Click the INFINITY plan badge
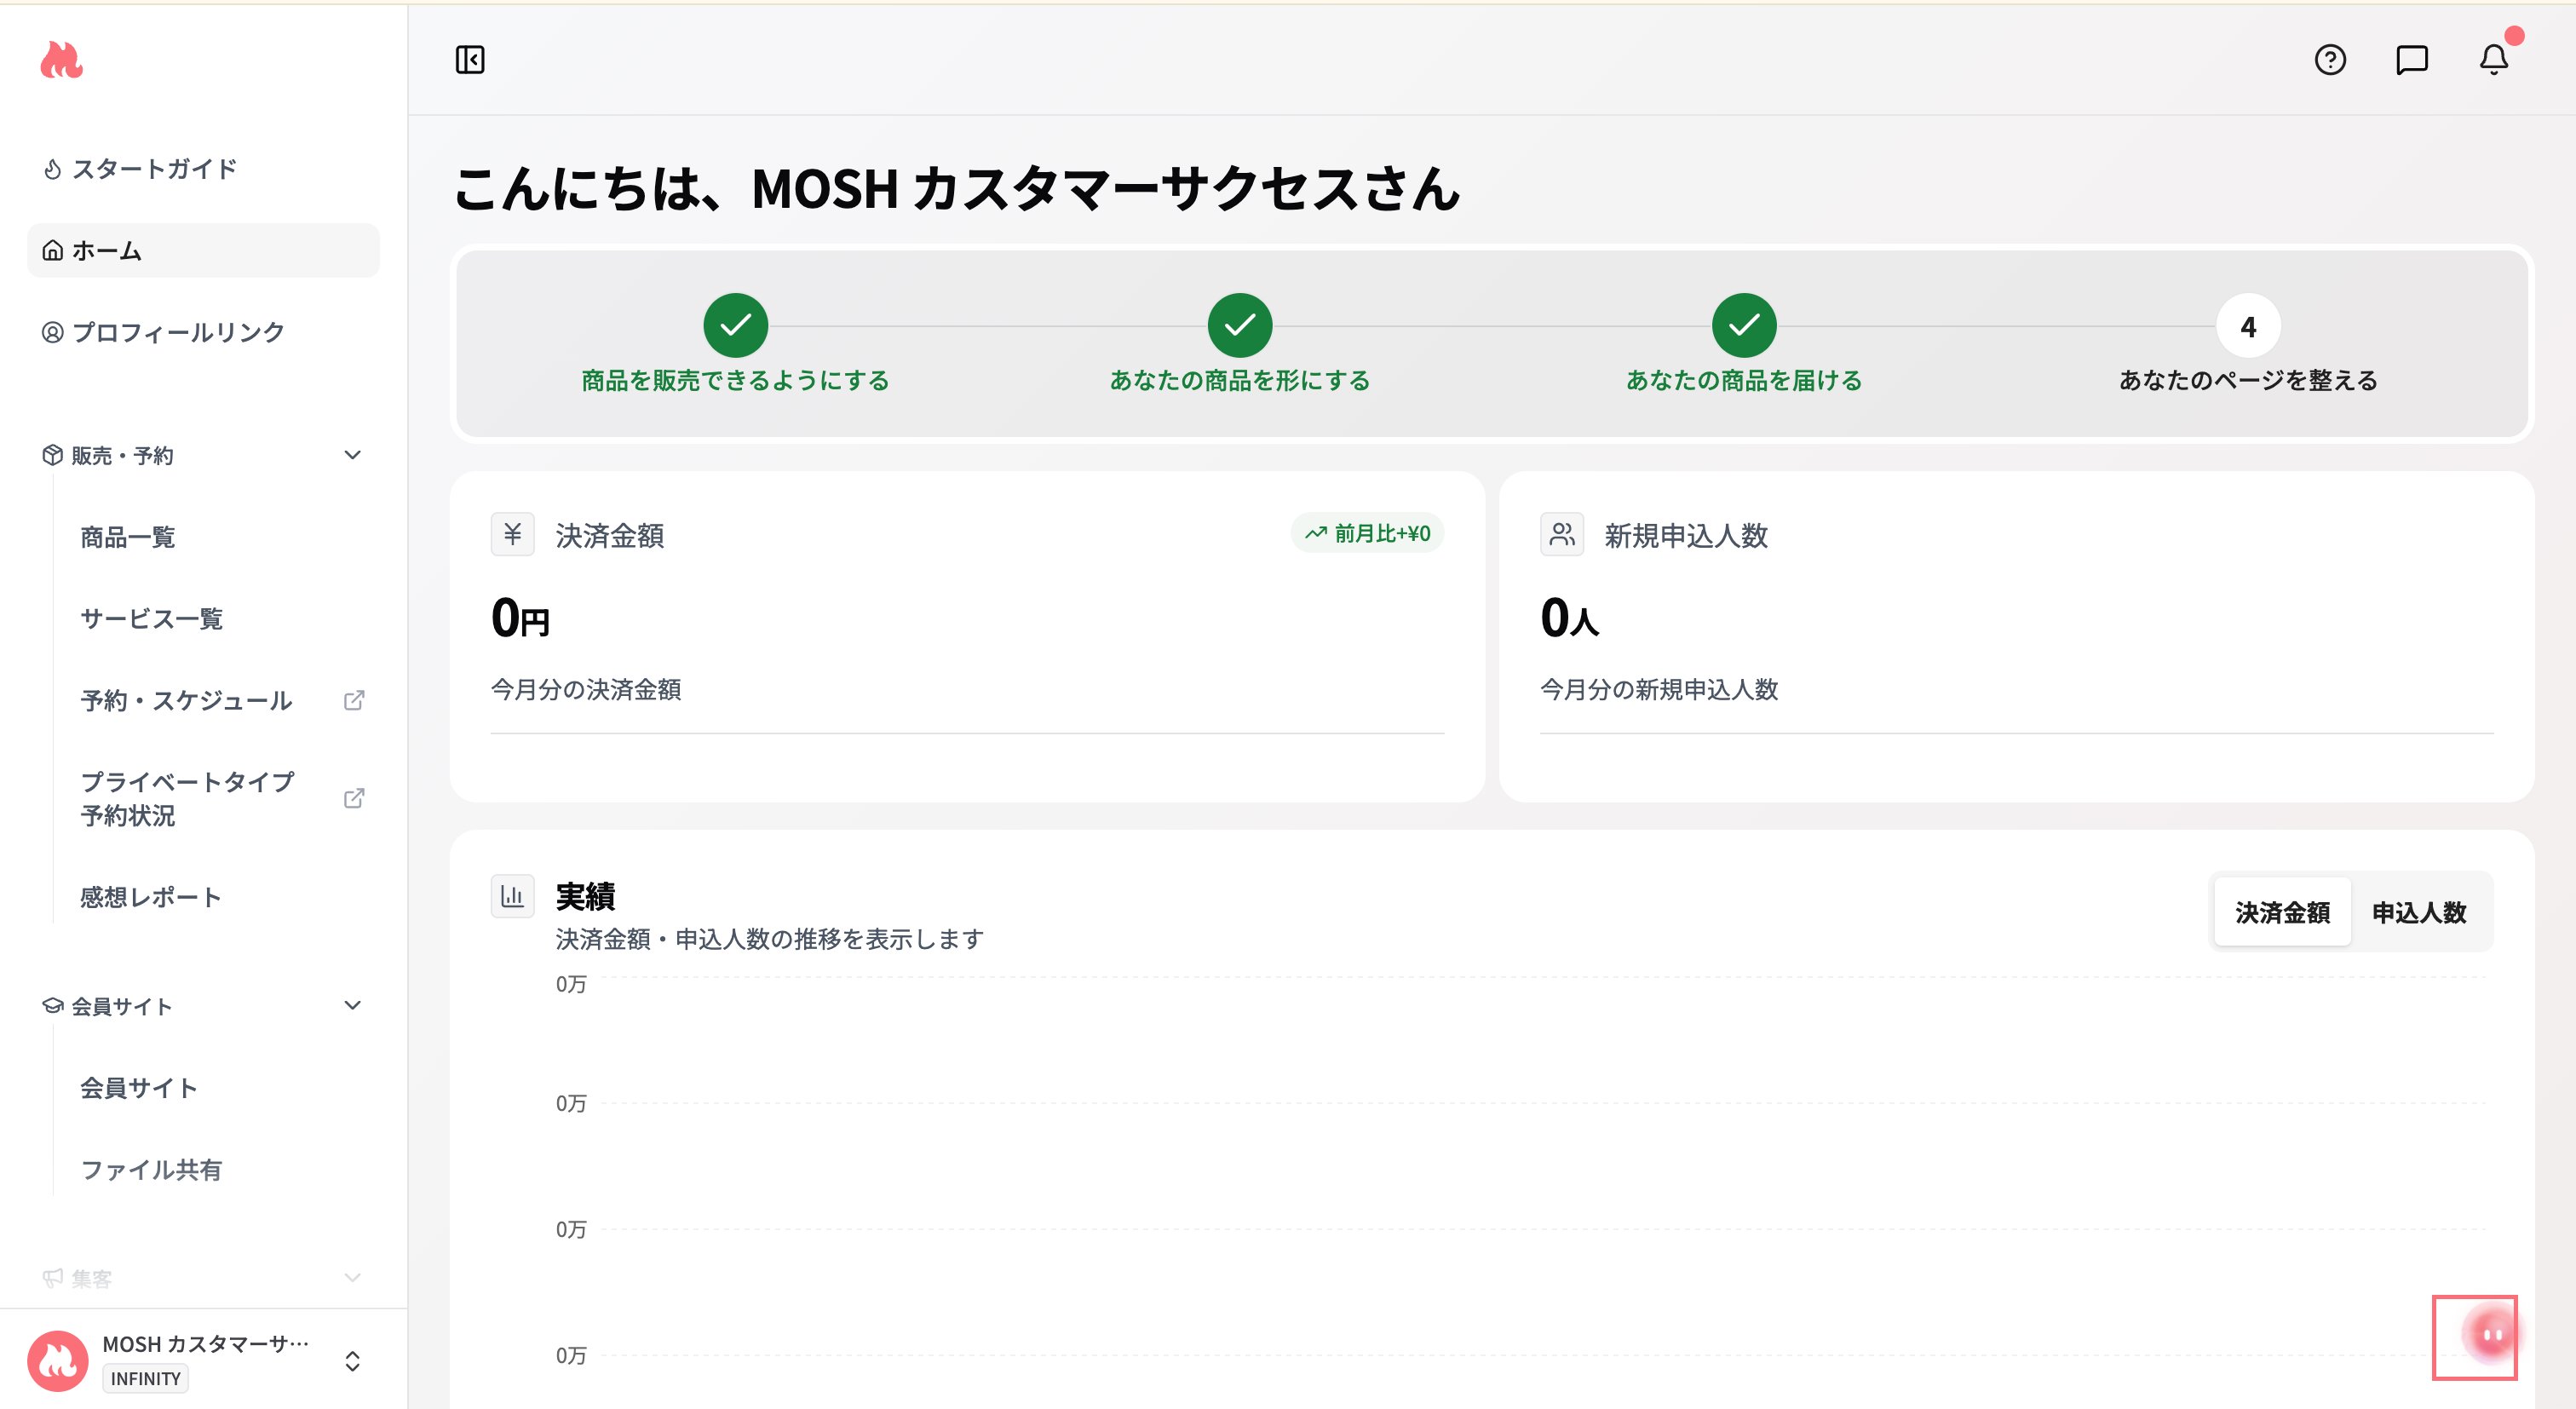Viewport: 2576px width, 1409px height. (145, 1378)
